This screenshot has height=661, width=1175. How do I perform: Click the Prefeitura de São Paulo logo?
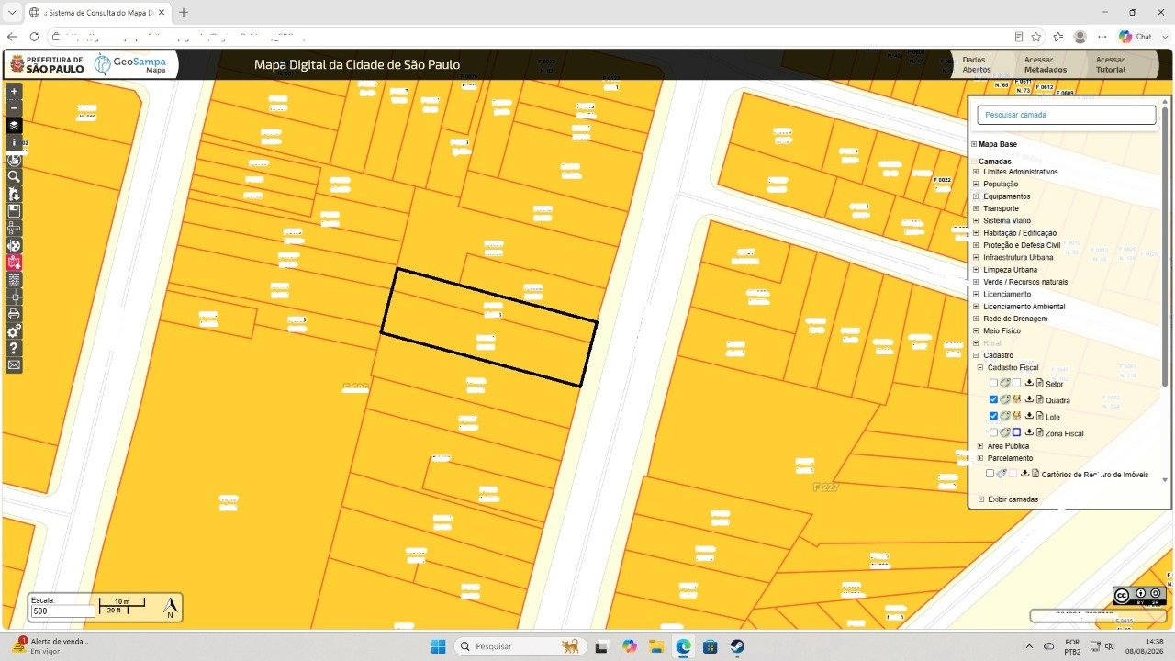point(48,64)
